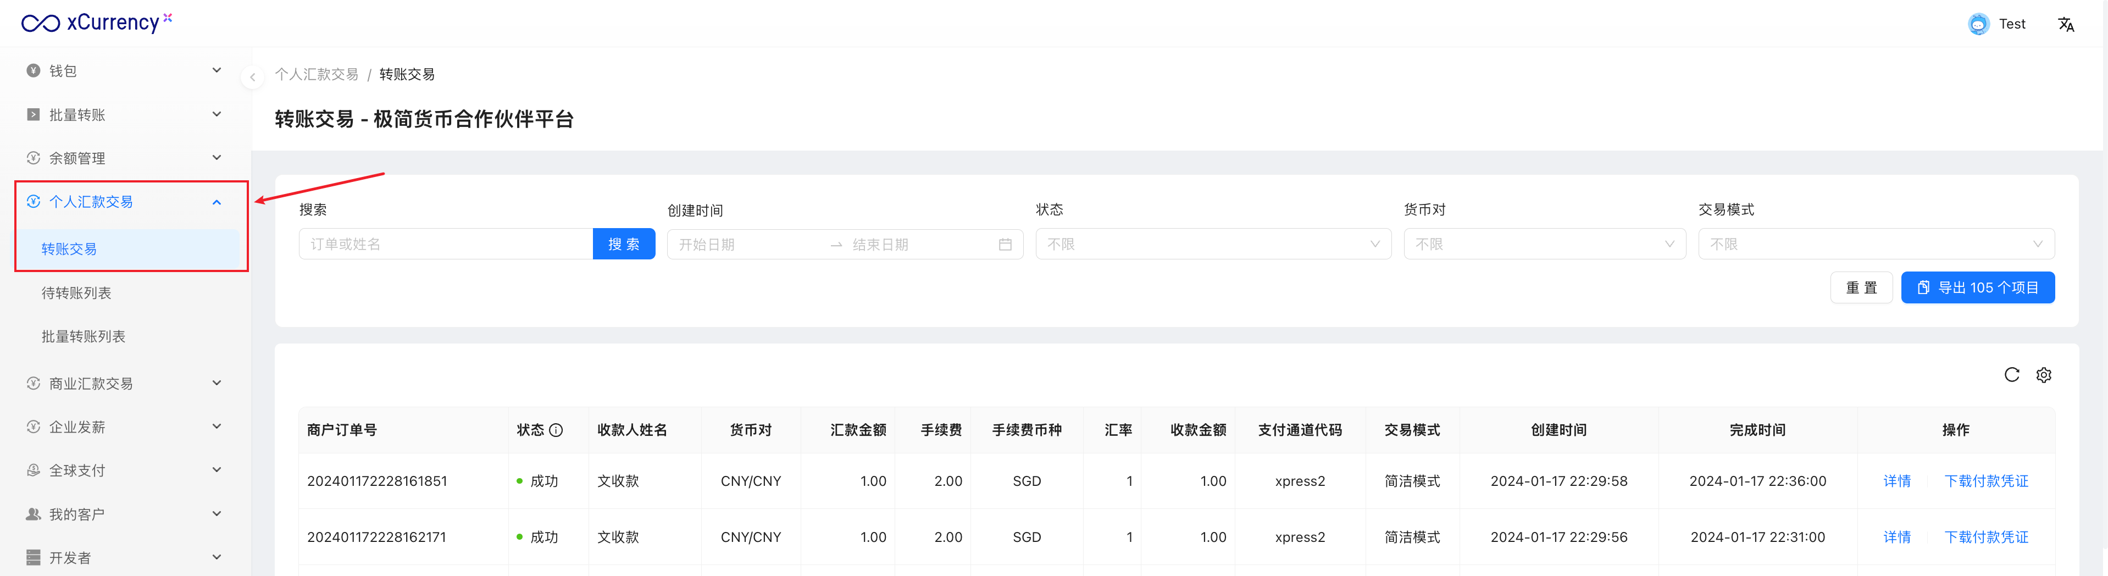2108x576 pixels.
Task: Click completion time 2024-01-17 22:36:00
Action: [x=1757, y=481]
